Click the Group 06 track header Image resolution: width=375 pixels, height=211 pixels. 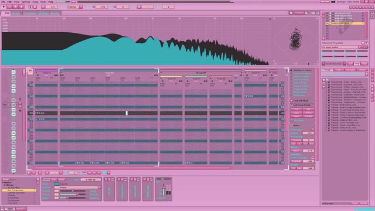tap(201, 73)
